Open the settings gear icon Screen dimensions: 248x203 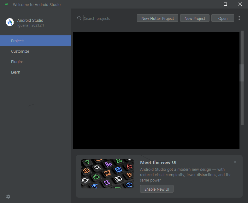click(x=8, y=197)
